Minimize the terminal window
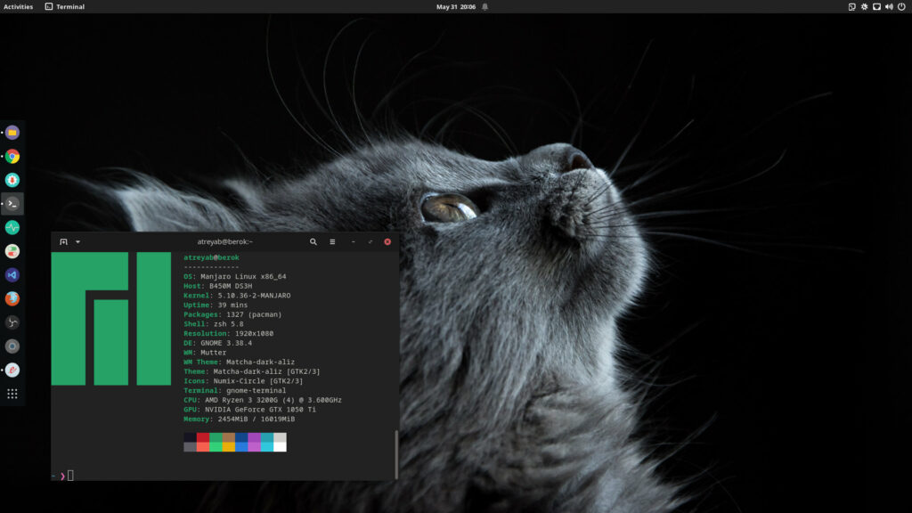 tap(353, 242)
